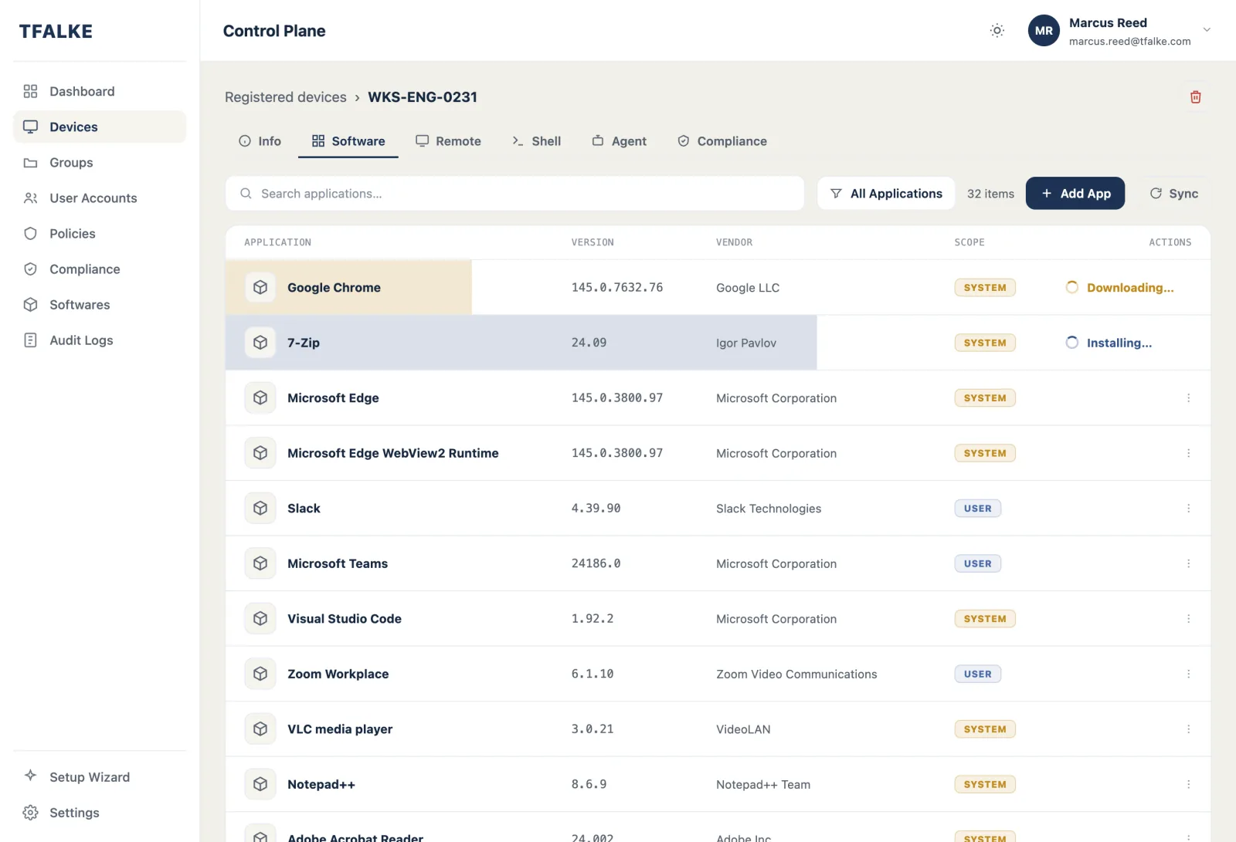The image size is (1236, 842).
Task: Open actions menu for VLC media player
Action: tap(1188, 729)
